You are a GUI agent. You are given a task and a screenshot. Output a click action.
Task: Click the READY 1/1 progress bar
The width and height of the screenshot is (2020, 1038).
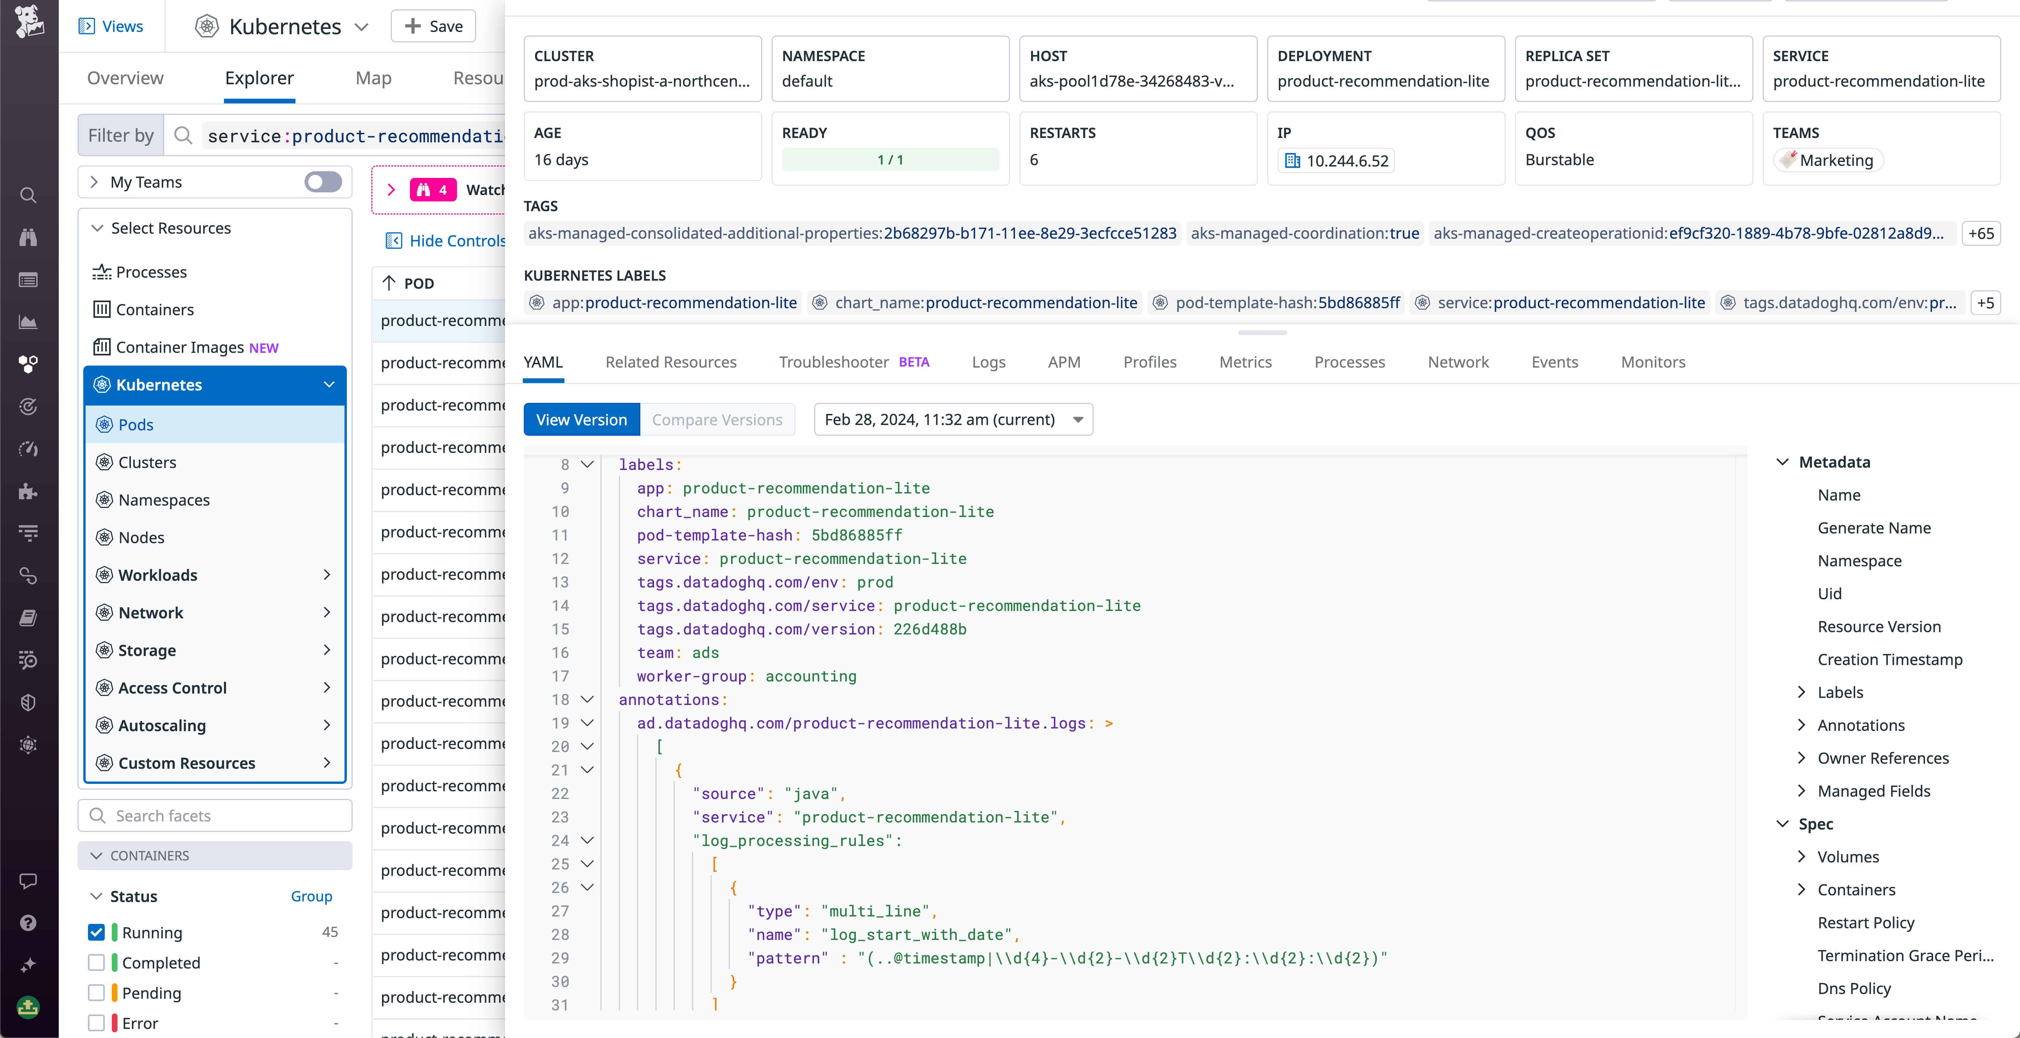point(890,160)
